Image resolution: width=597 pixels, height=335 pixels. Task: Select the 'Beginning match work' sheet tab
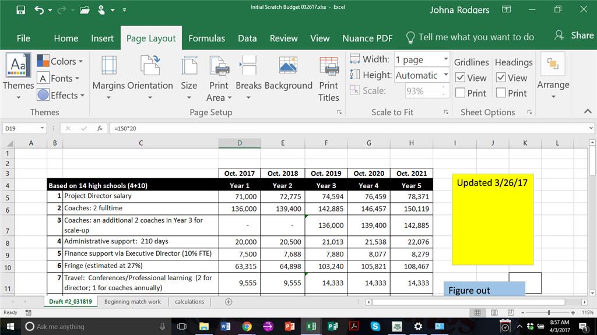tap(132, 302)
